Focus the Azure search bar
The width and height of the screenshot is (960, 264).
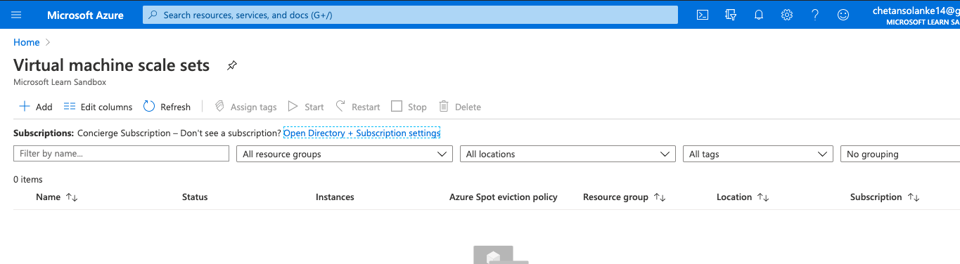(x=410, y=15)
